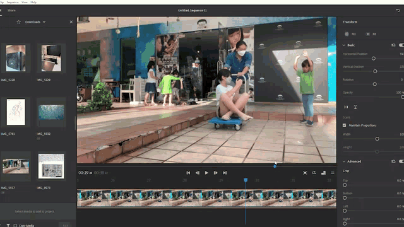Open the playback quality icon
Viewport: 404px width, 227px height.
click(x=323, y=173)
